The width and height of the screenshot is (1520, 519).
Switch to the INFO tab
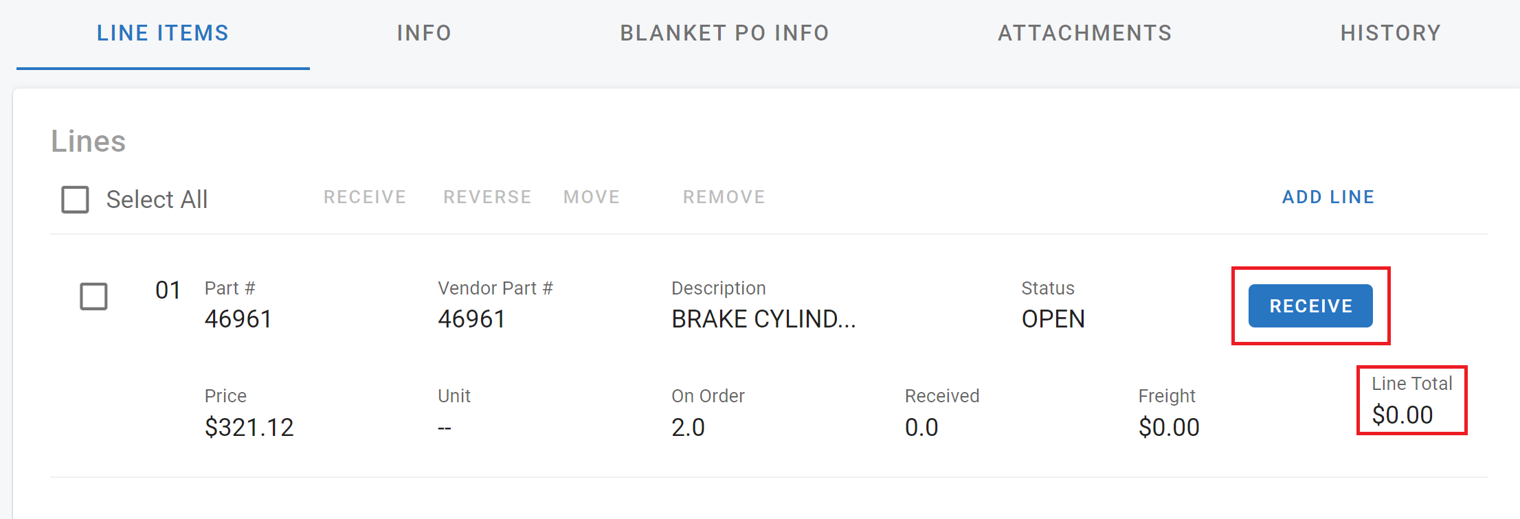[423, 32]
